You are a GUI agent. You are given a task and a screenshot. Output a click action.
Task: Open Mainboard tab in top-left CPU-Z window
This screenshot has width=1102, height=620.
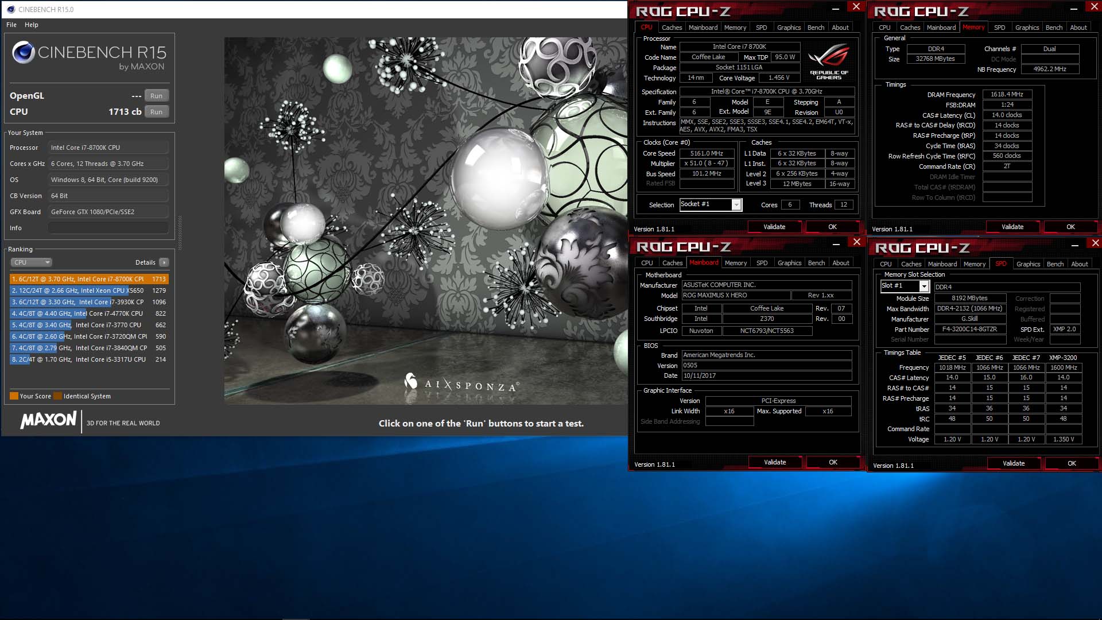click(x=703, y=28)
